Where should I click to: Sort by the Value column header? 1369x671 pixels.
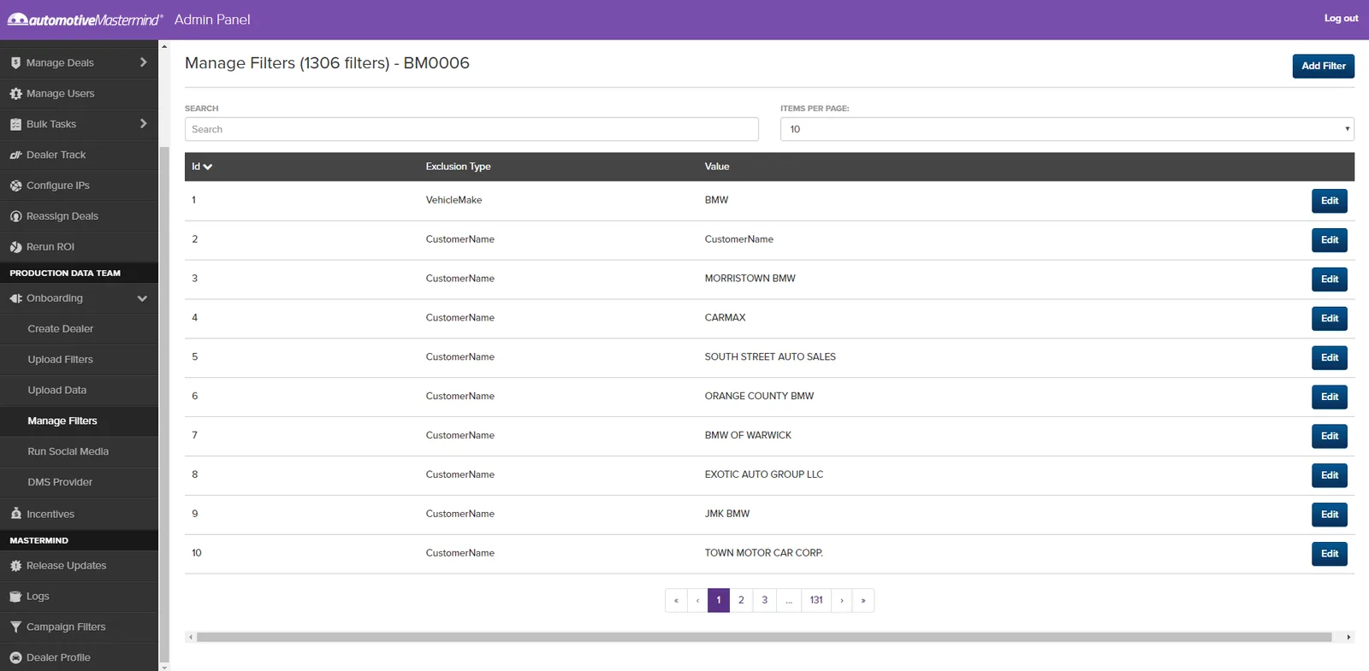[717, 167]
